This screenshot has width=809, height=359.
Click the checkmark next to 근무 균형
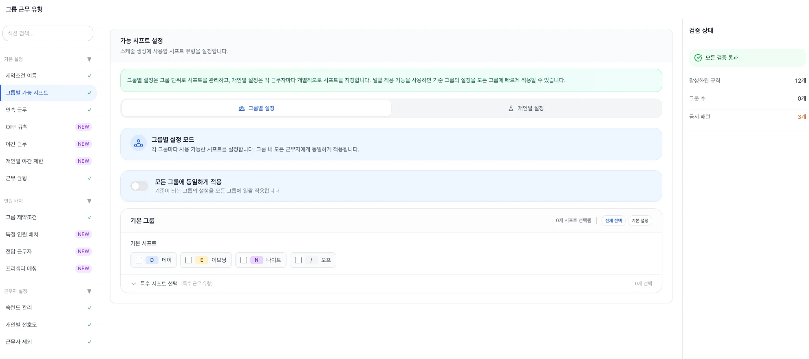(x=90, y=178)
